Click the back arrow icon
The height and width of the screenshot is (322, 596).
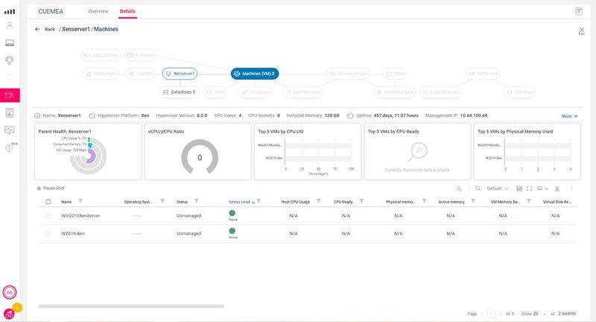click(37, 29)
